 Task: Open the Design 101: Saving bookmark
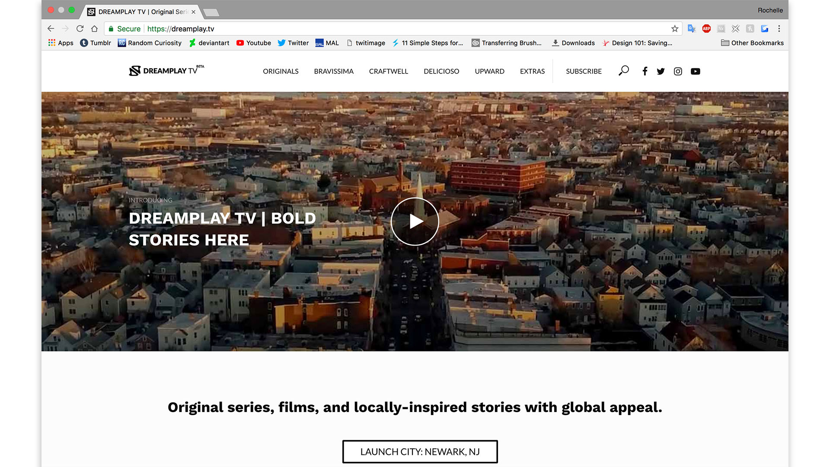point(637,43)
